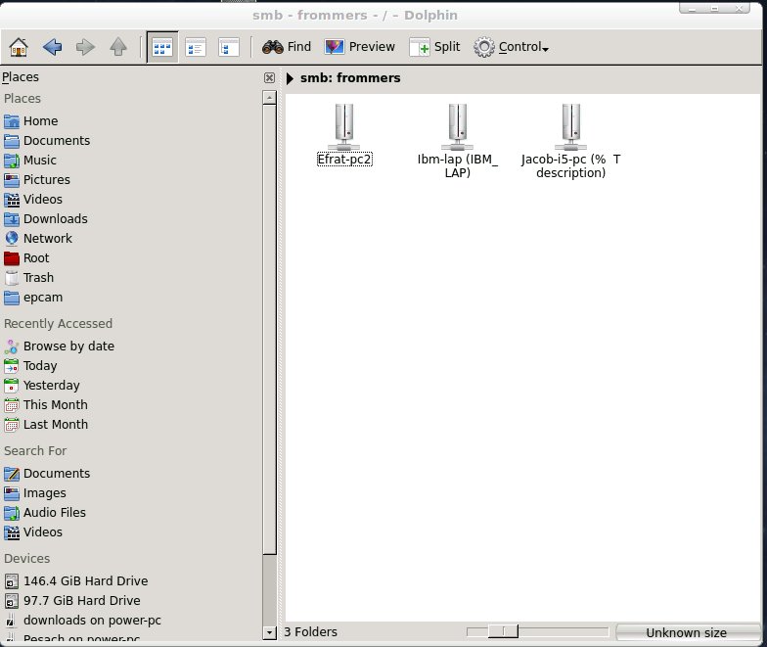Switch to Details view mode

[229, 47]
